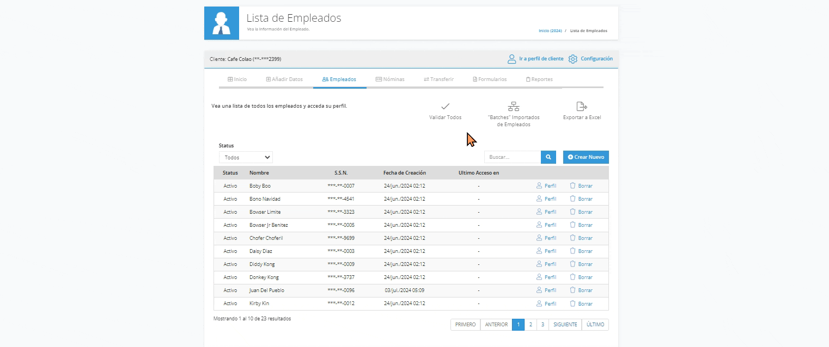Click the date 03/jul./2024 05:09

(x=405, y=290)
